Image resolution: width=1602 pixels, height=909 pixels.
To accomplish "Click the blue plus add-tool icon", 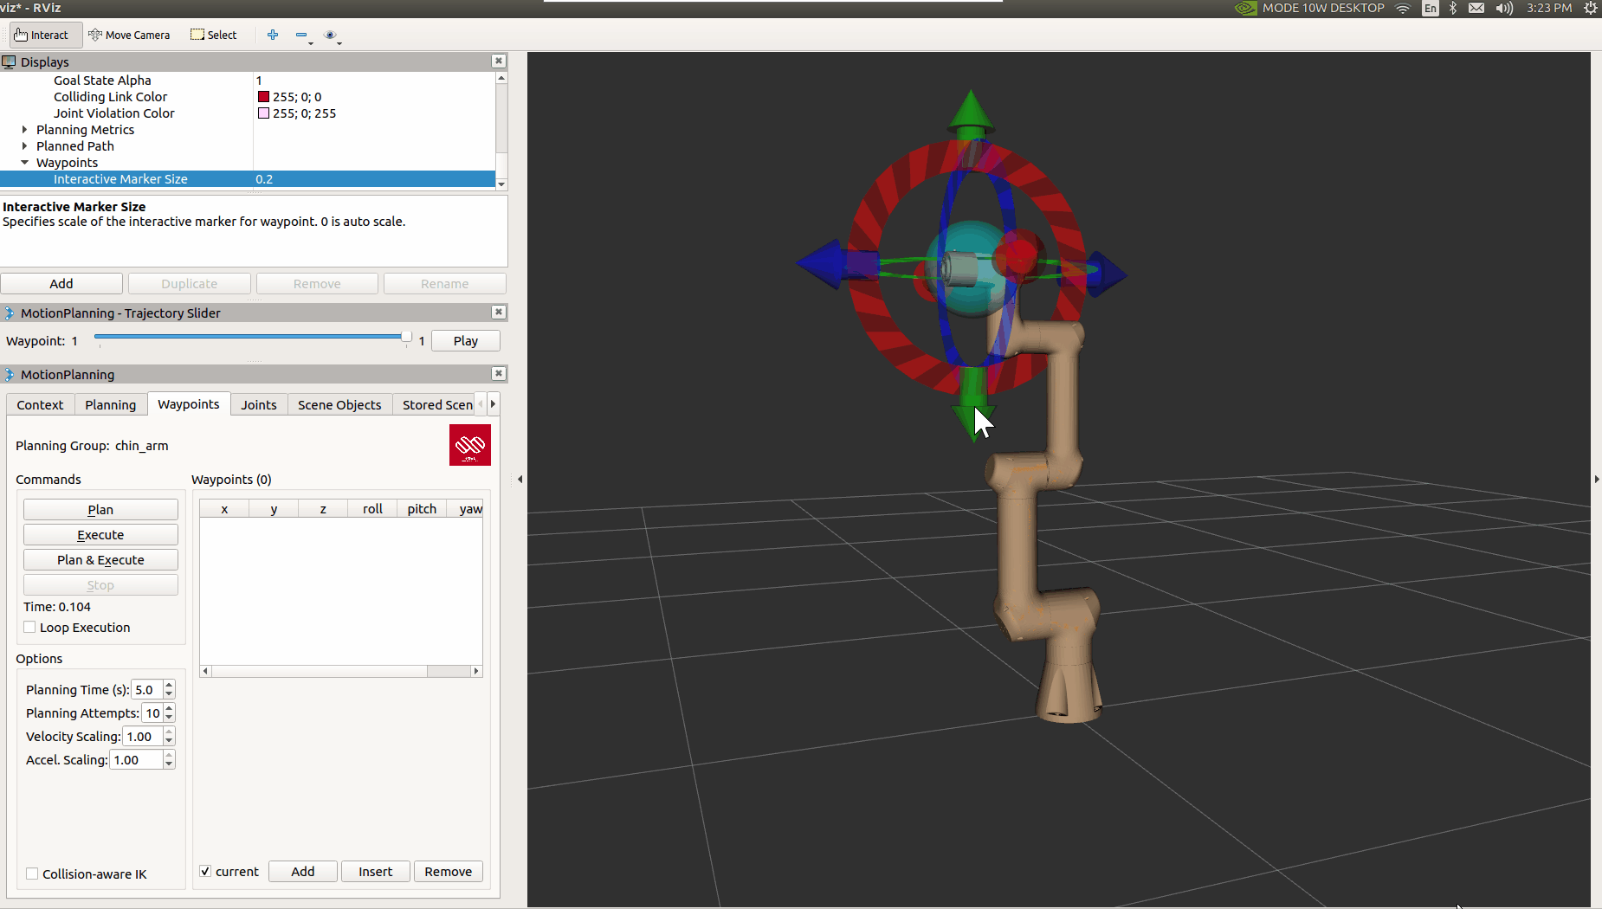I will (273, 35).
